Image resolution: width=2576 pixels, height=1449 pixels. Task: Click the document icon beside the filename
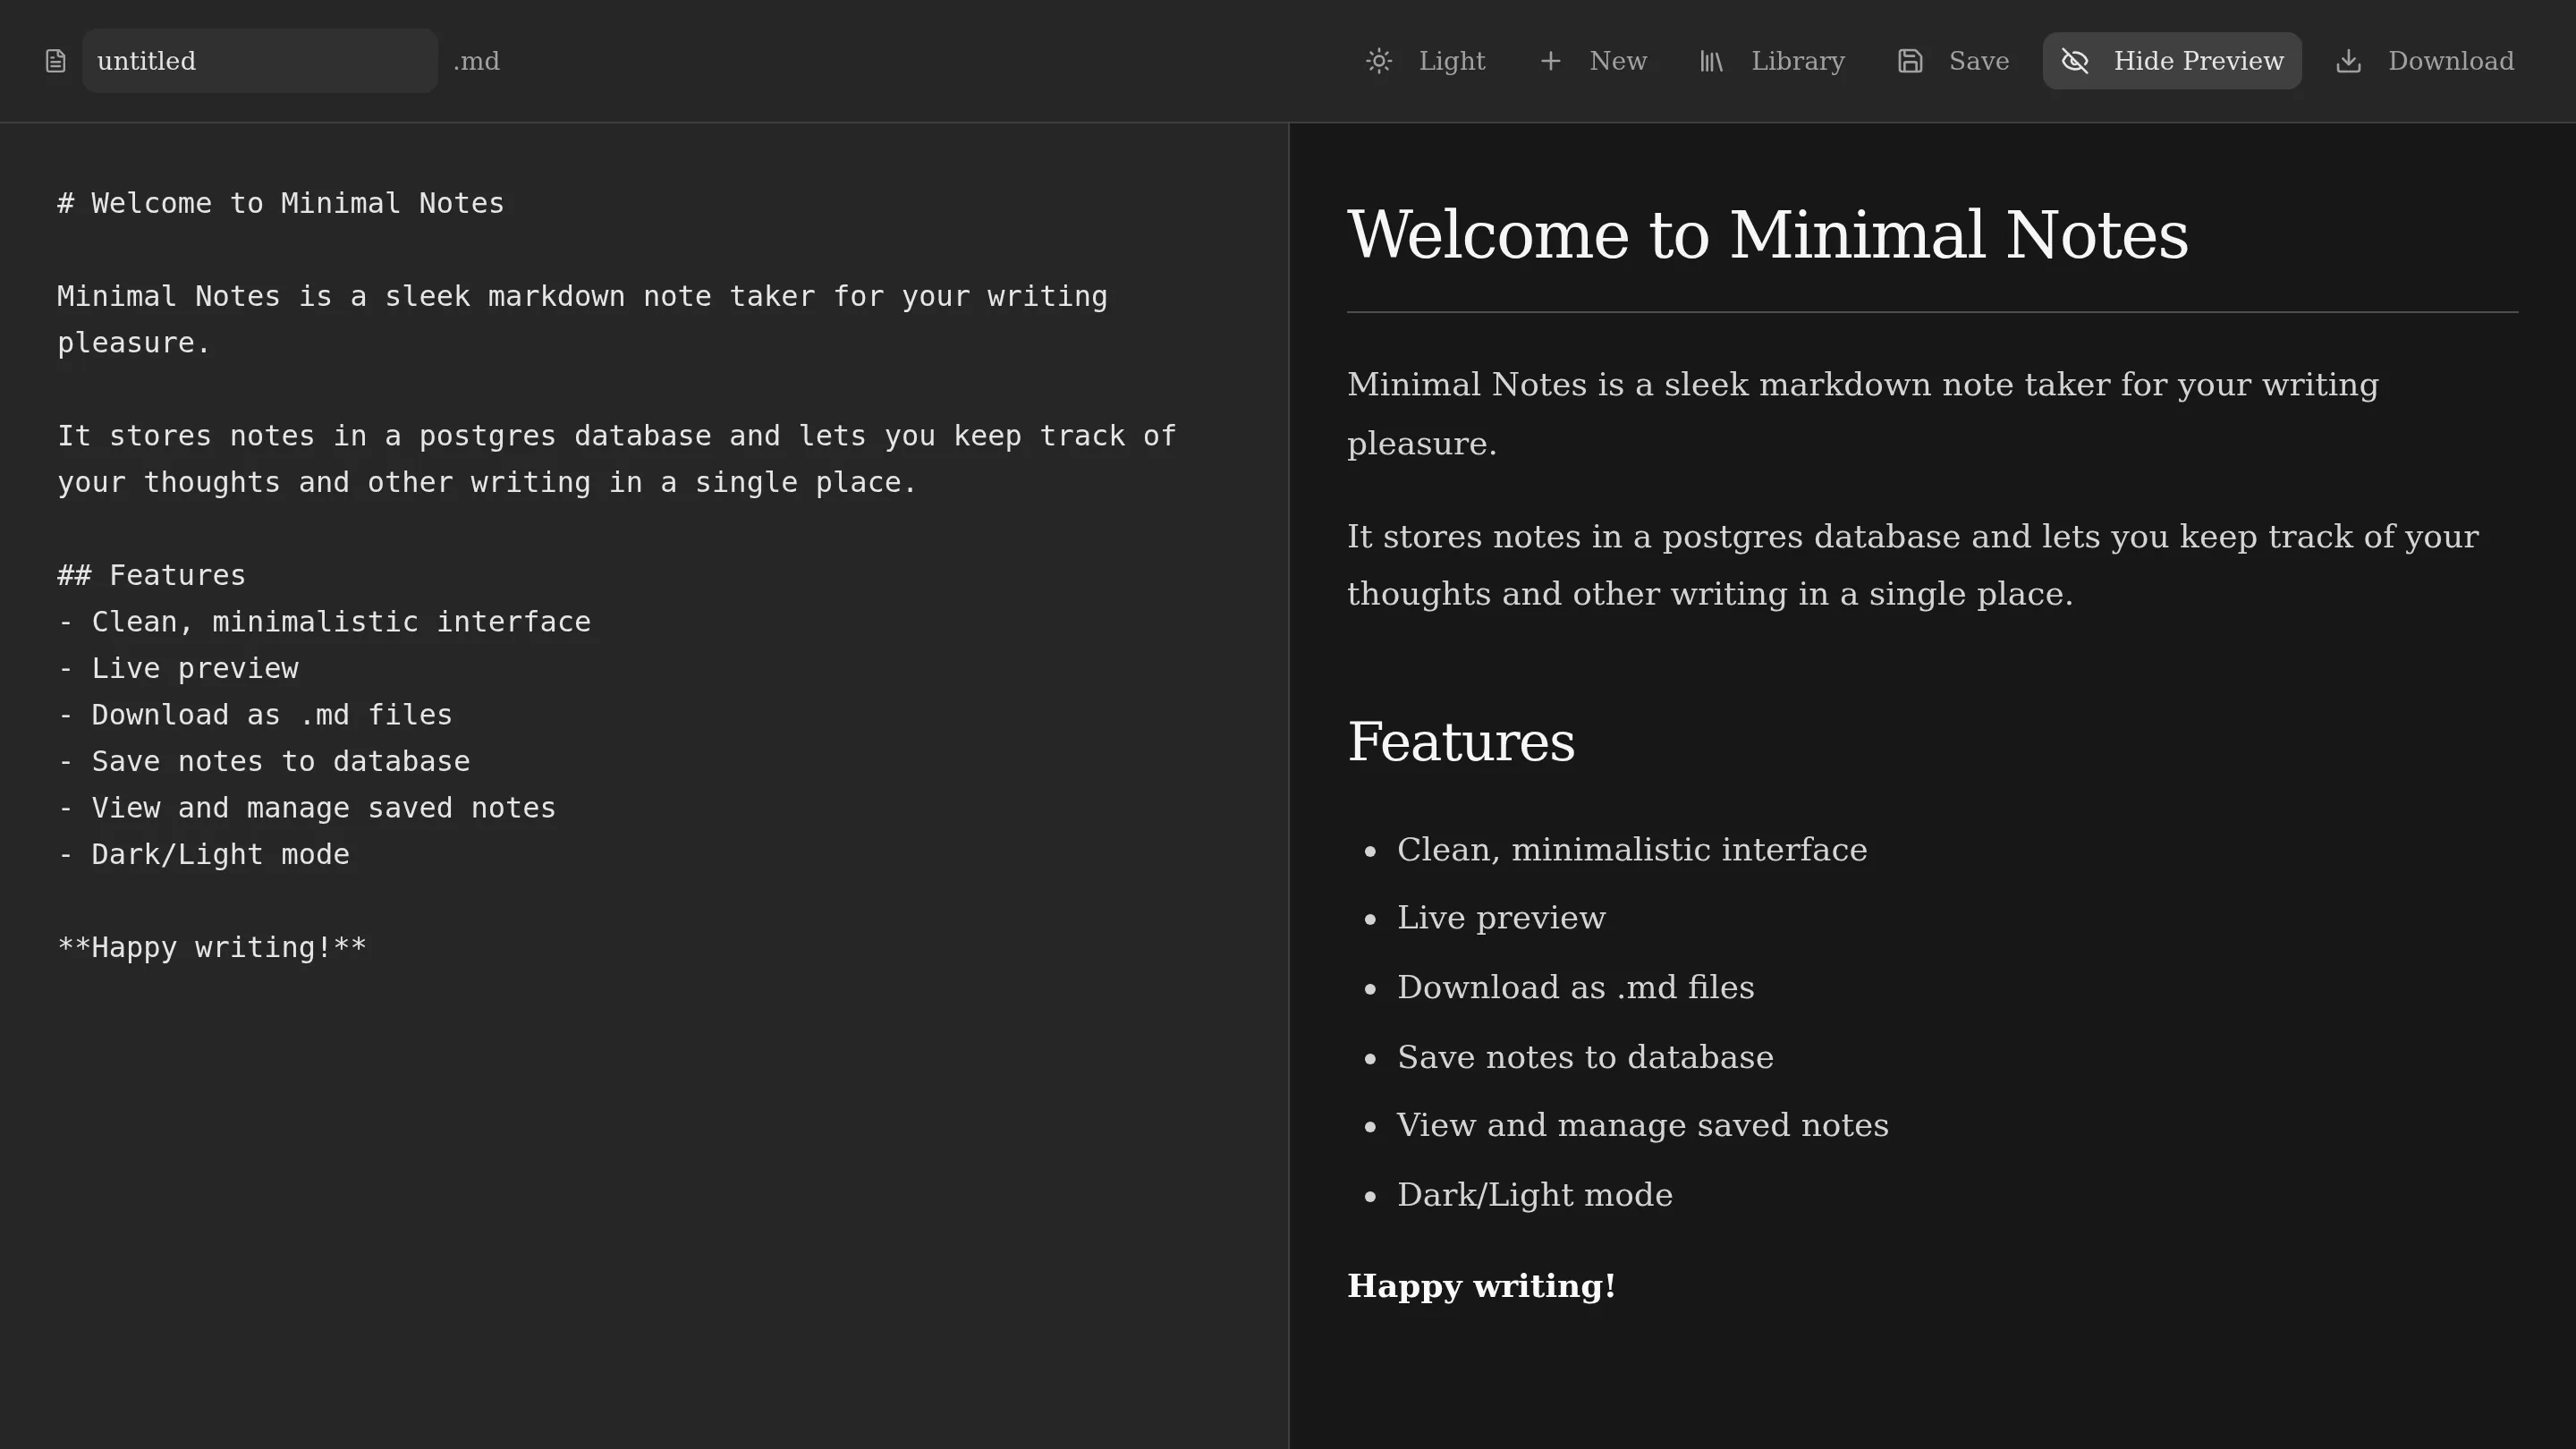(56, 61)
